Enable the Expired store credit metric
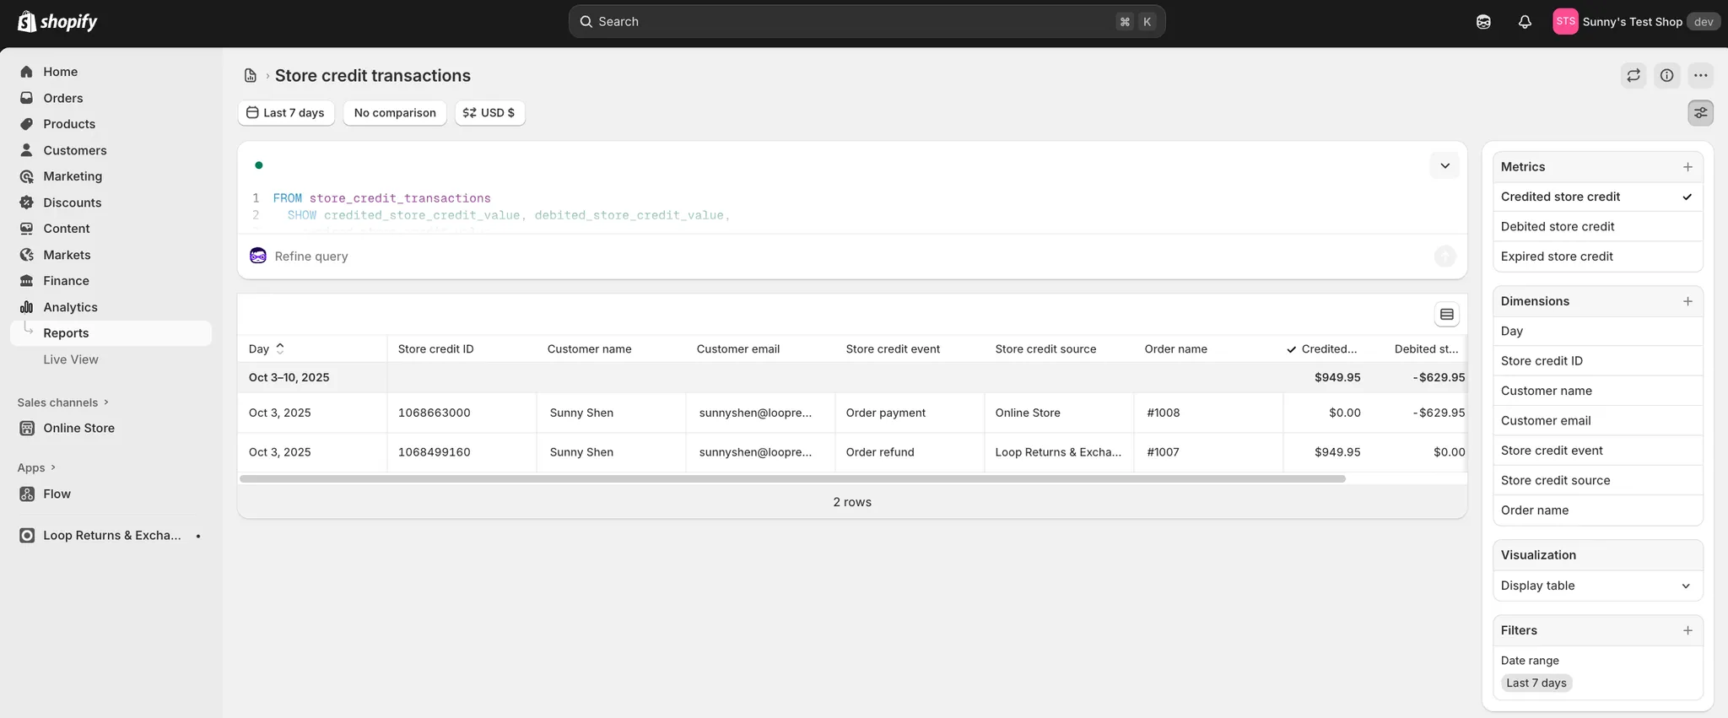 pyautogui.click(x=1596, y=256)
